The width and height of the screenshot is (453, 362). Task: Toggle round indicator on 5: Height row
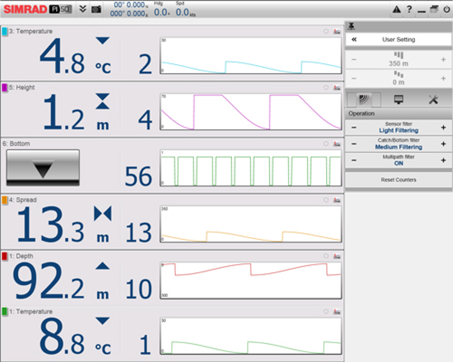tap(326, 87)
